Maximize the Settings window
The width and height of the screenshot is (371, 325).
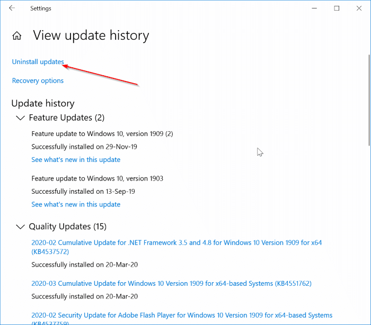[337, 8]
